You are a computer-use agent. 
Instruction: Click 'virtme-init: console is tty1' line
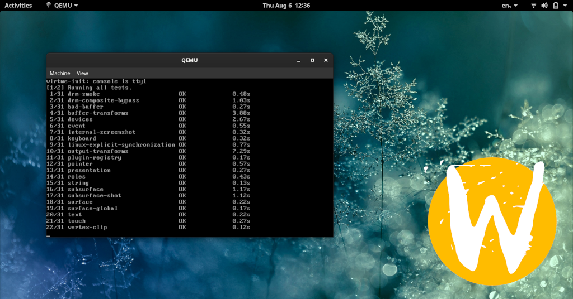tap(96, 81)
